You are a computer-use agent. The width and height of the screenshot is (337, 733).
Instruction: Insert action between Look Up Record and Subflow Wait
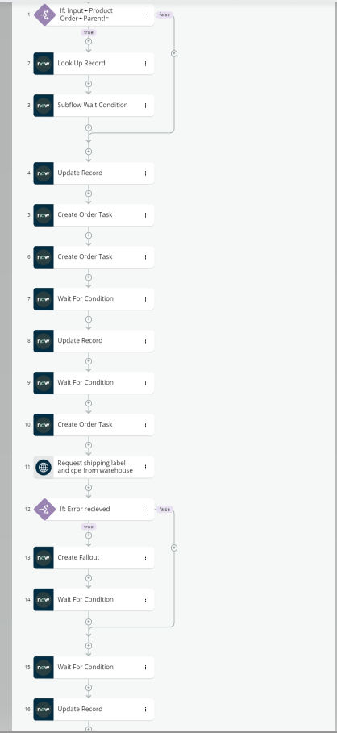89,84
